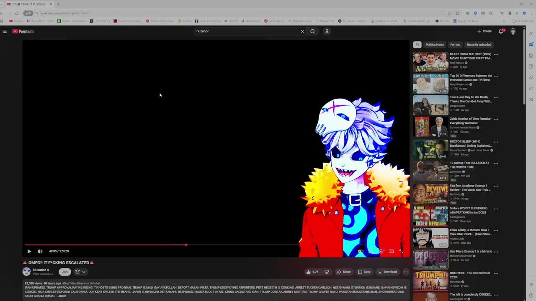
Task: Open the notifications bell in header
Action: [501, 31]
